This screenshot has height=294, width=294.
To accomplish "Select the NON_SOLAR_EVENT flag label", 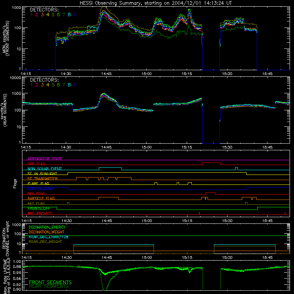I will pyautogui.click(x=44, y=169).
